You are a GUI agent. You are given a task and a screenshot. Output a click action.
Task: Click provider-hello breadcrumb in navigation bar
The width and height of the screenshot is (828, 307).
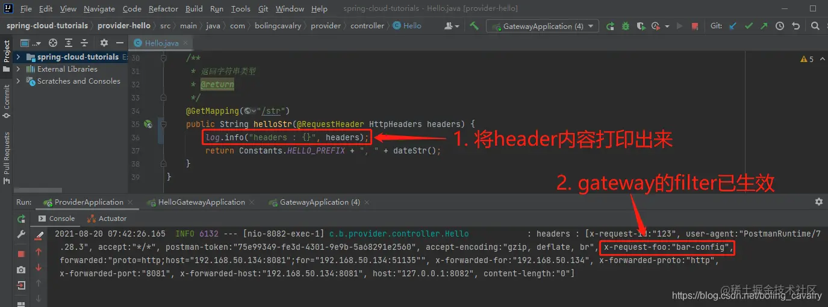coord(125,26)
